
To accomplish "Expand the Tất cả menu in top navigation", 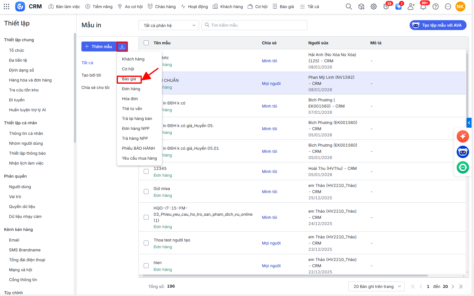I will tap(310, 7).
